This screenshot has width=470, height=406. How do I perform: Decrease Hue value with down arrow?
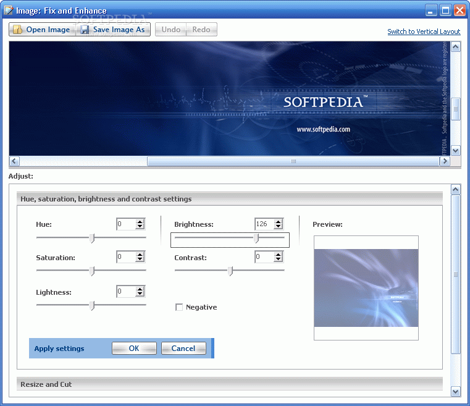[x=140, y=226]
